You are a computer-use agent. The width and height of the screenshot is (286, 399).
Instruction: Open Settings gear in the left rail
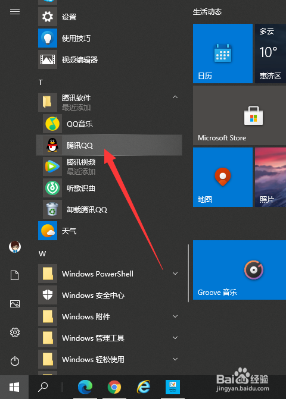(15, 332)
